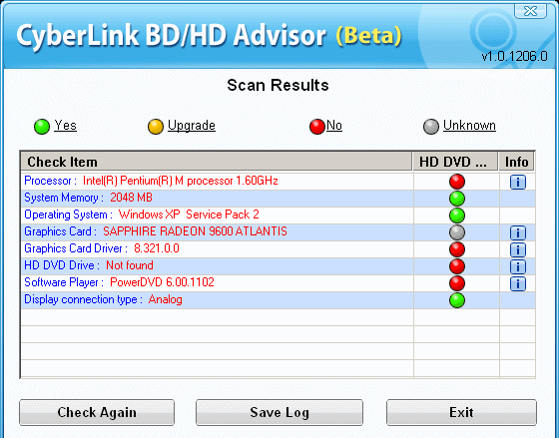This screenshot has width=559, height=438.
Task: Click gray status light for Graphics Card
Action: point(457,232)
